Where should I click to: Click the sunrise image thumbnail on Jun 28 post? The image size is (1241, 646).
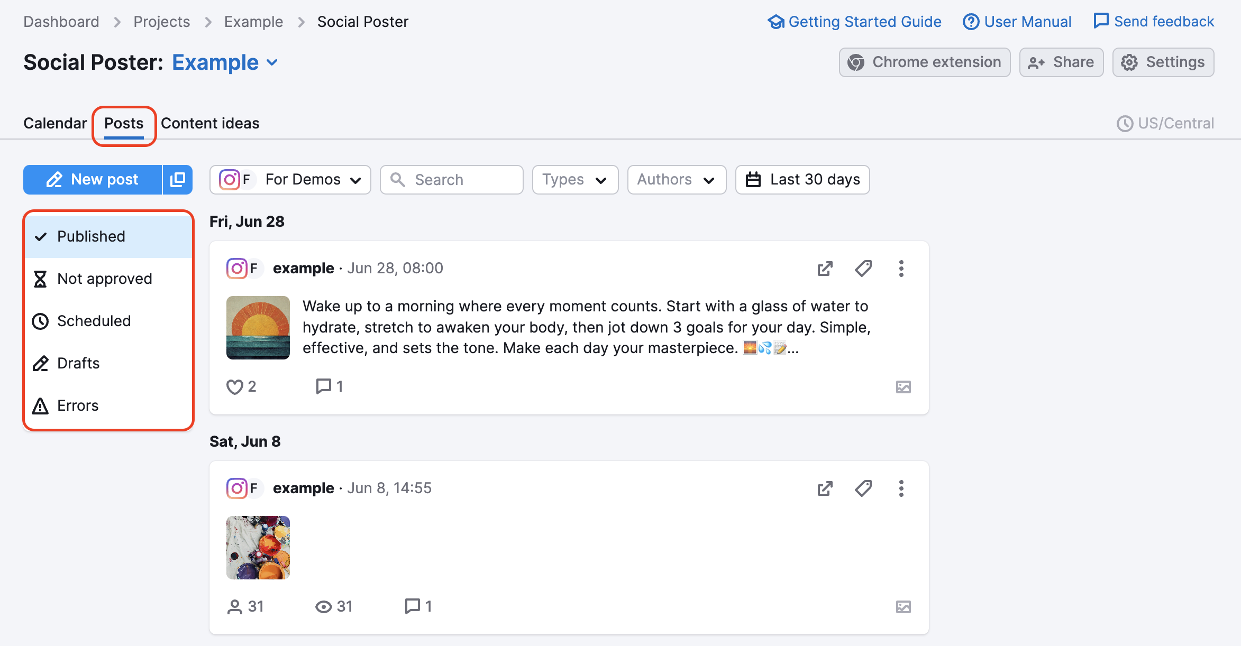click(258, 328)
